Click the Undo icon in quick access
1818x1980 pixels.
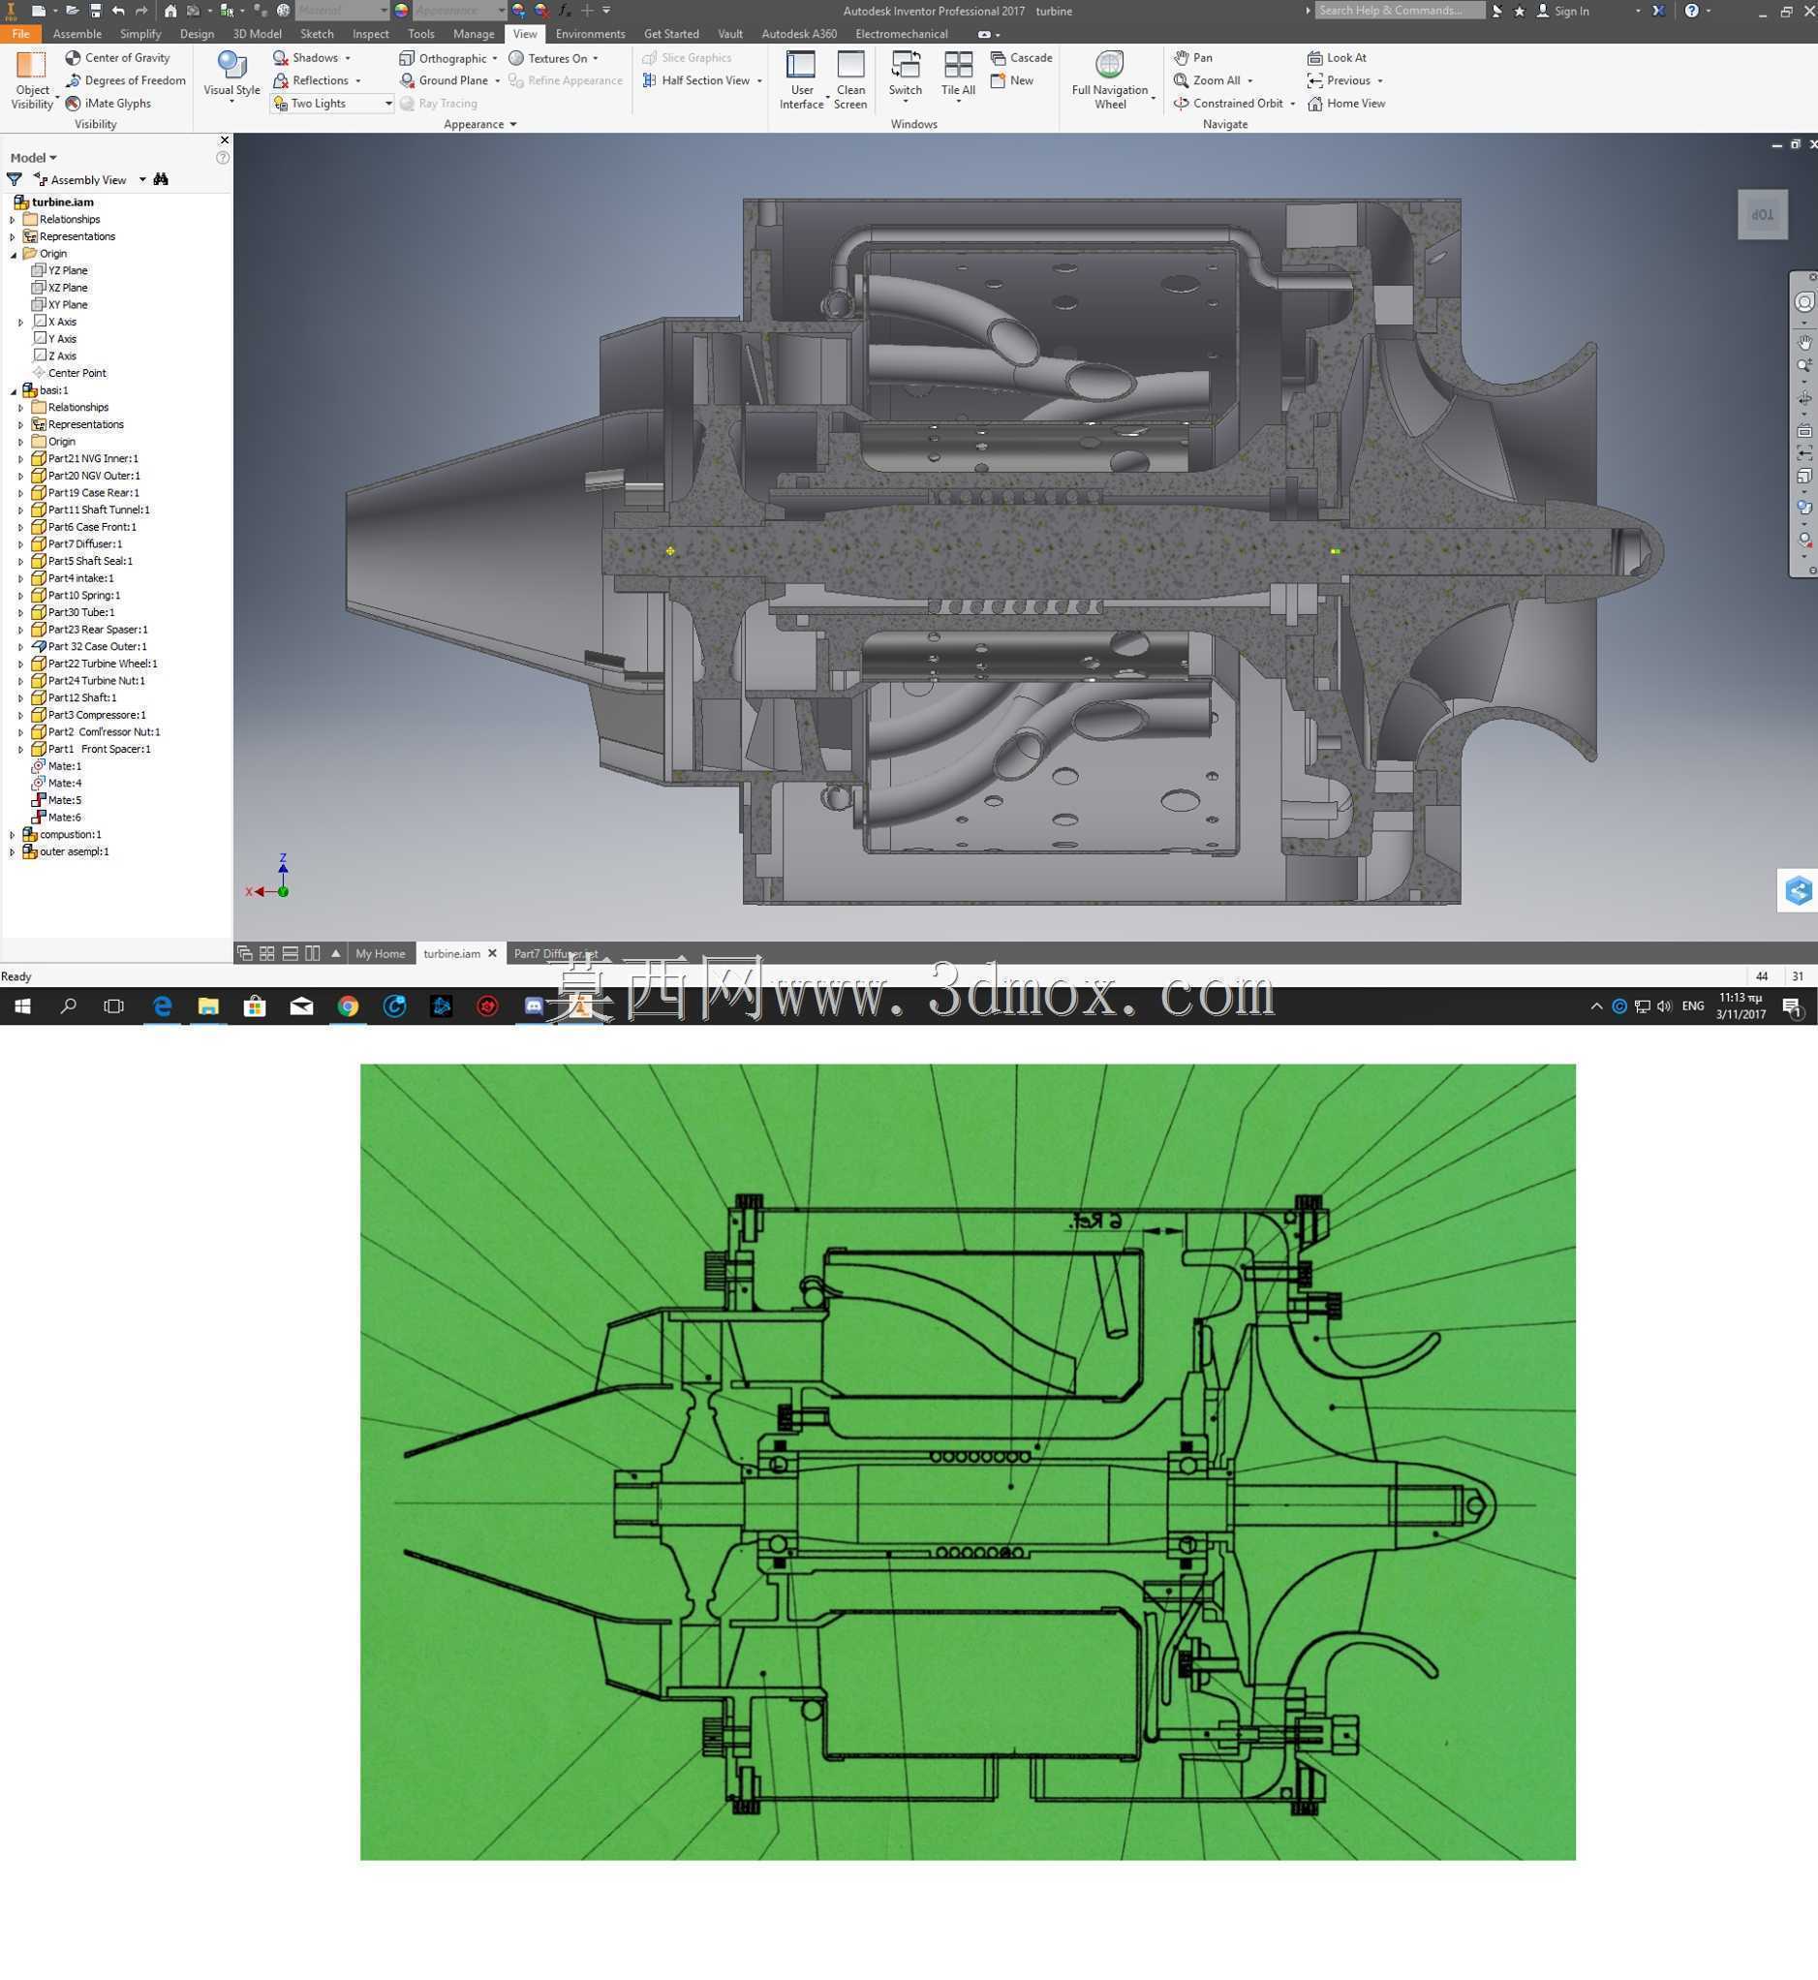click(x=118, y=11)
